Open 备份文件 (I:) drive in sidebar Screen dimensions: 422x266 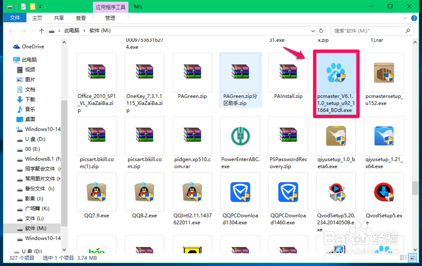[x=39, y=189]
